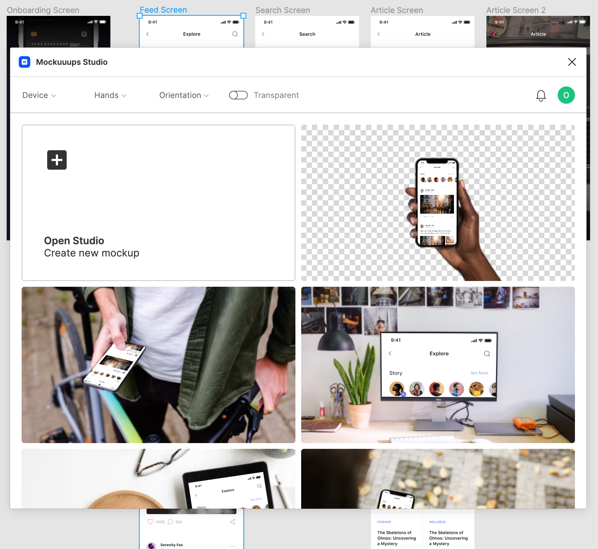Select the Feed Screen frame label
The height and width of the screenshot is (549, 598).
164,10
